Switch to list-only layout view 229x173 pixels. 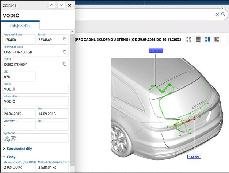click(198, 39)
